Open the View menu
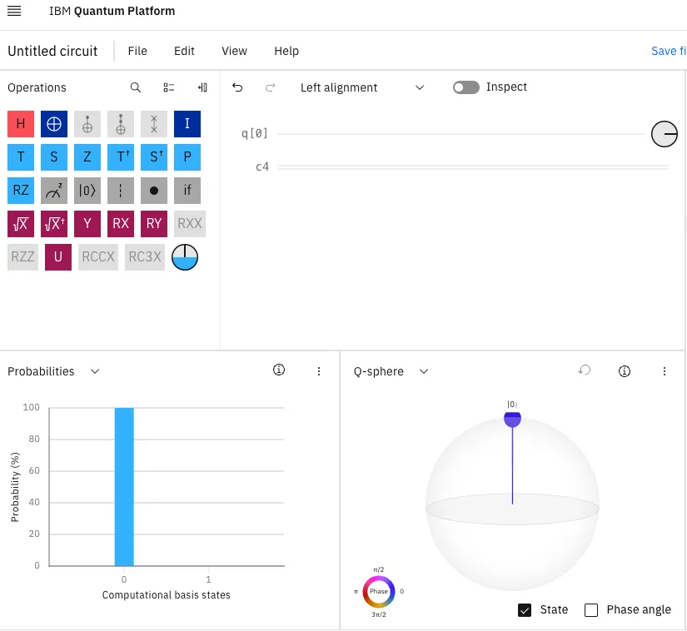Screen dimensions: 687x631 click(x=234, y=51)
